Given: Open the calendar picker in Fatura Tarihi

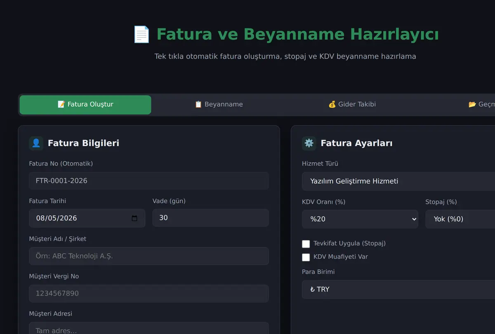Looking at the screenshot, I should 134,218.
